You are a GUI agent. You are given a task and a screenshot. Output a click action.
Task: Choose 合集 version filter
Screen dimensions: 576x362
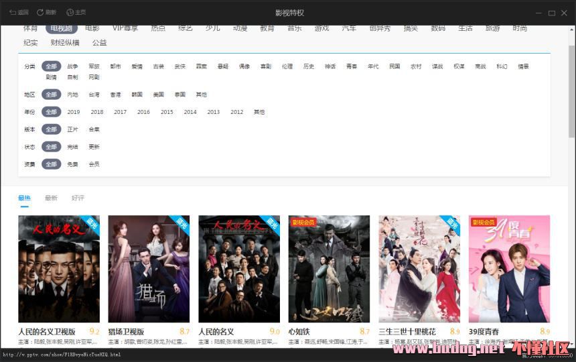[94, 129]
